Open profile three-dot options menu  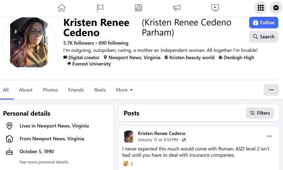[x=271, y=90]
